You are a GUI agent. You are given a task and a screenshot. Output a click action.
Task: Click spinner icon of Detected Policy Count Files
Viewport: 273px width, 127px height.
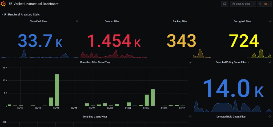[270, 62]
